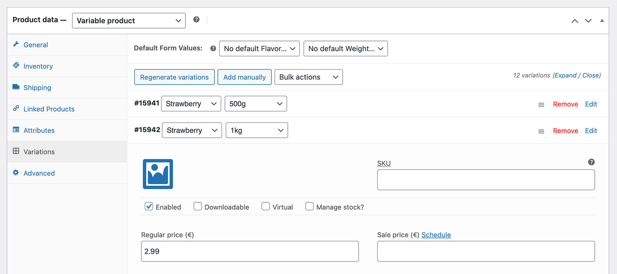The height and width of the screenshot is (274, 617).
Task: Click the Attributes list icon
Action: (x=16, y=130)
